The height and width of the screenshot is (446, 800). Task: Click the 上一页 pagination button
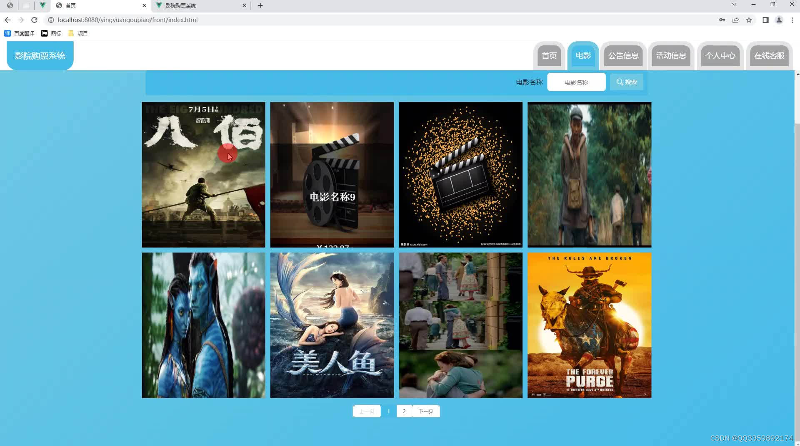(x=367, y=411)
